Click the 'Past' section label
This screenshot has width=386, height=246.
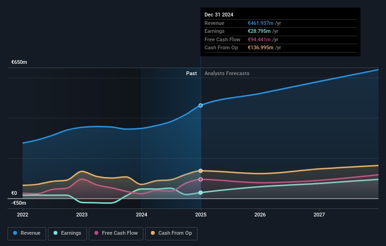click(x=191, y=73)
